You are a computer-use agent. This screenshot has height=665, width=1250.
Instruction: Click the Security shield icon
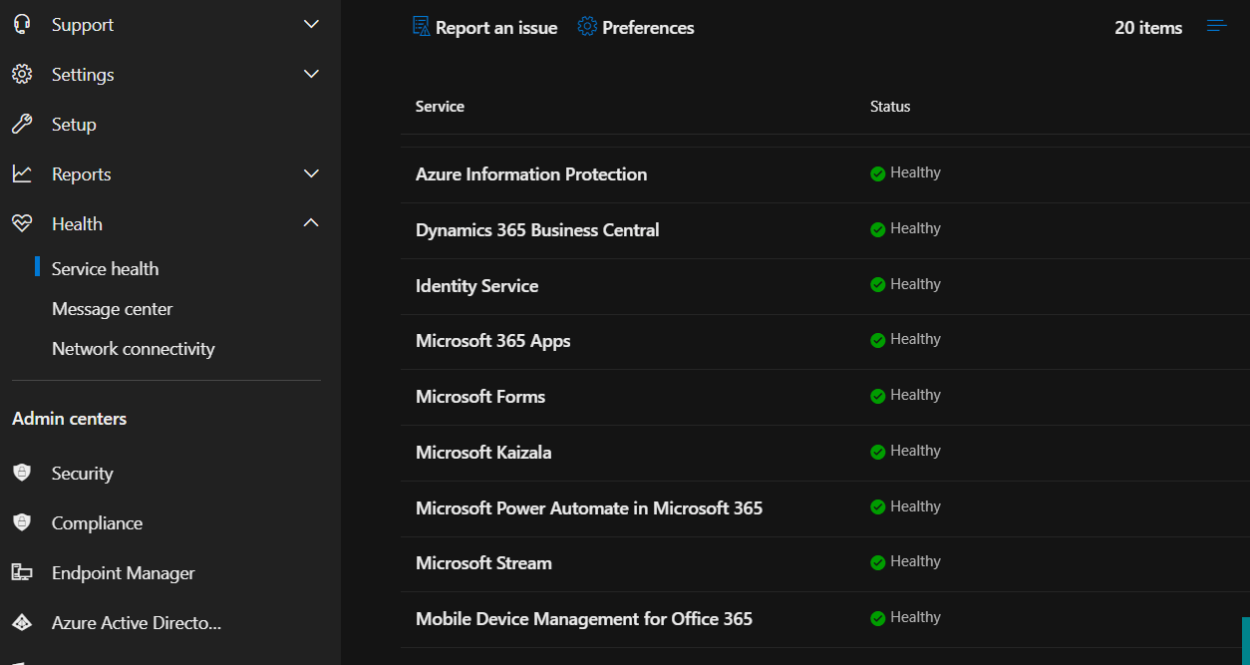[22, 473]
